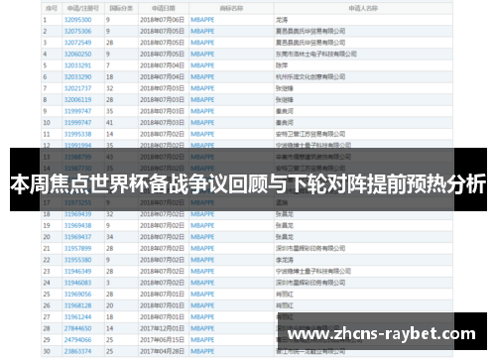This screenshot has width=496, height=359.
Task: Select class value 3 in row 24
Action: coord(108,283)
